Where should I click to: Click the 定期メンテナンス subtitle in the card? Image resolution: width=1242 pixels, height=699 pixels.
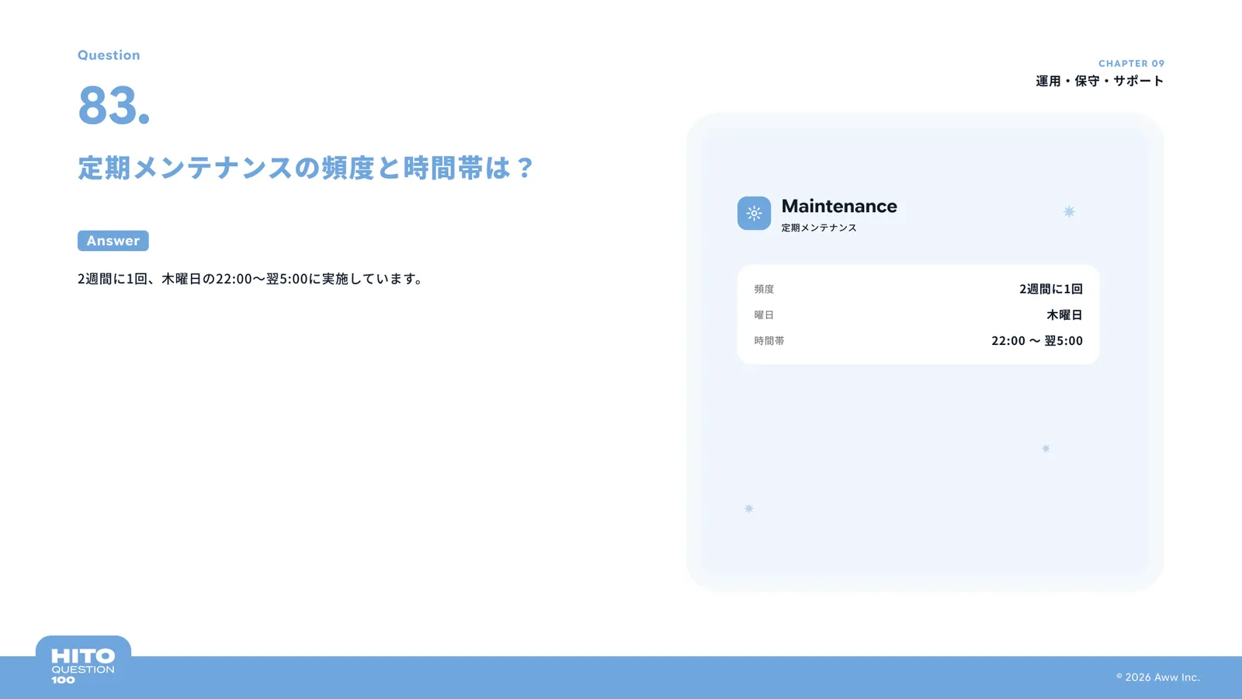(x=819, y=228)
